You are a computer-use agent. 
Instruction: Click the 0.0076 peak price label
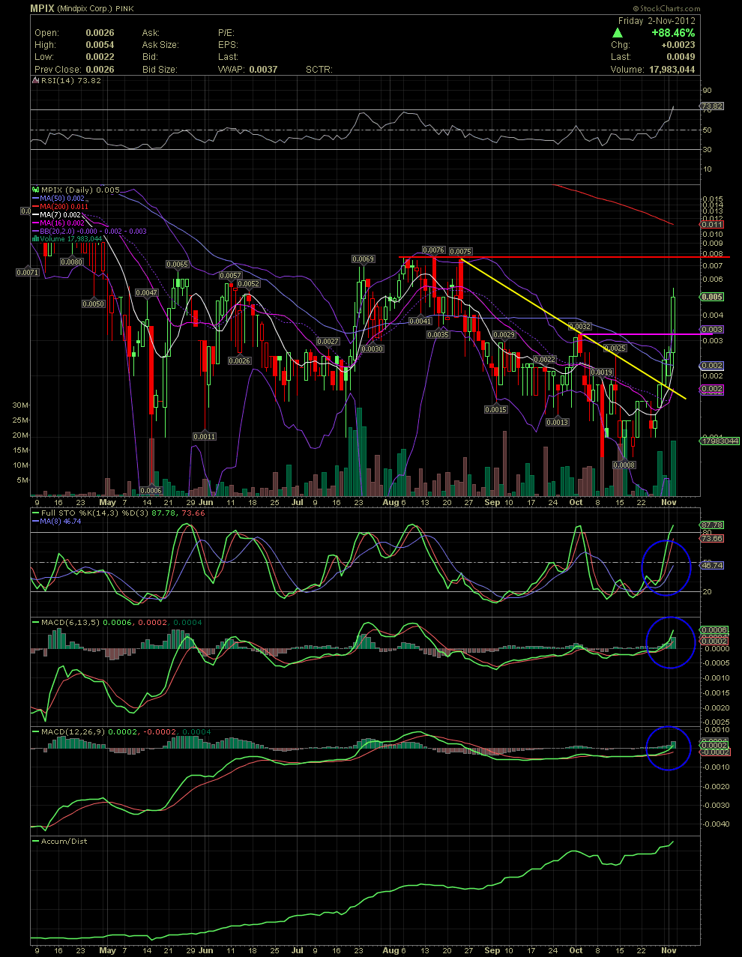coord(434,250)
